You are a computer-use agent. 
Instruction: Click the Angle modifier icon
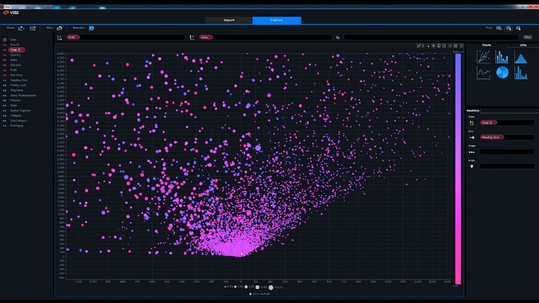tap(471, 167)
